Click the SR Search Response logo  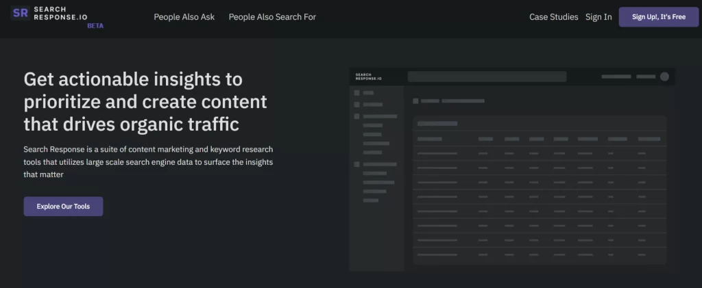pyautogui.click(x=49, y=13)
